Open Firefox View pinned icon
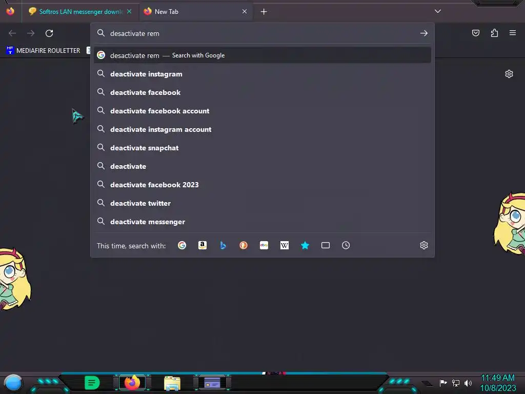 pos(10,11)
